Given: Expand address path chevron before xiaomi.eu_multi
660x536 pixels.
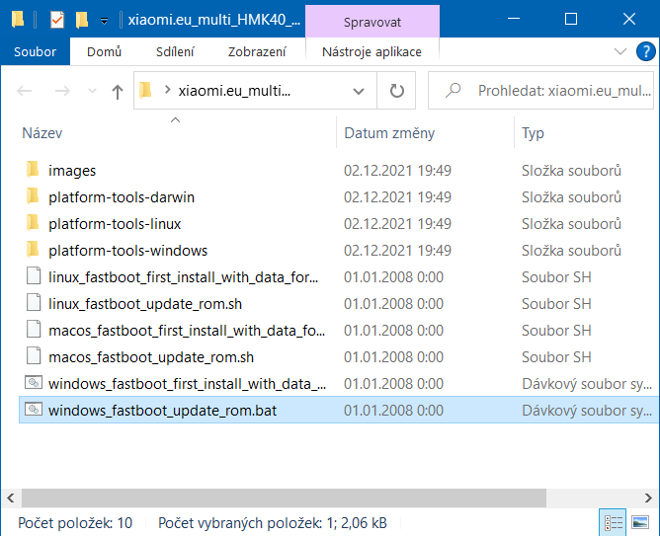Looking at the screenshot, I should click(168, 90).
